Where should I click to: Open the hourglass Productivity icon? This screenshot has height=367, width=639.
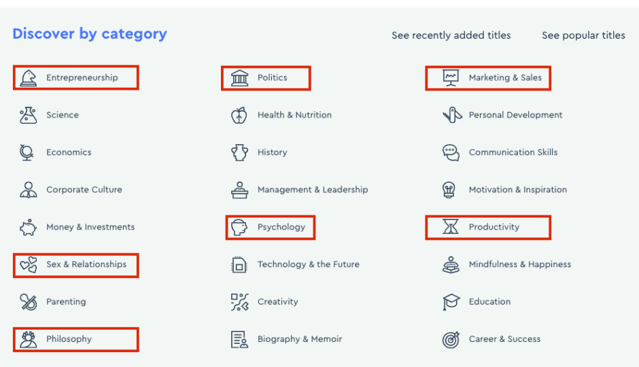point(451,226)
